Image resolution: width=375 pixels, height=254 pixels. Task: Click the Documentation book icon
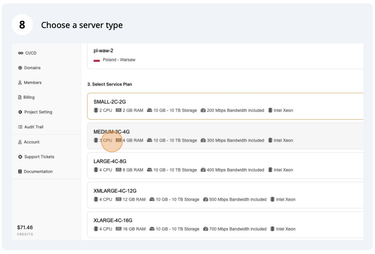pyautogui.click(x=20, y=172)
